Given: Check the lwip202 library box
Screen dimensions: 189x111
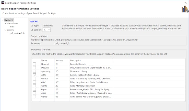Looking at the screenshot, I should coord(34,67).
